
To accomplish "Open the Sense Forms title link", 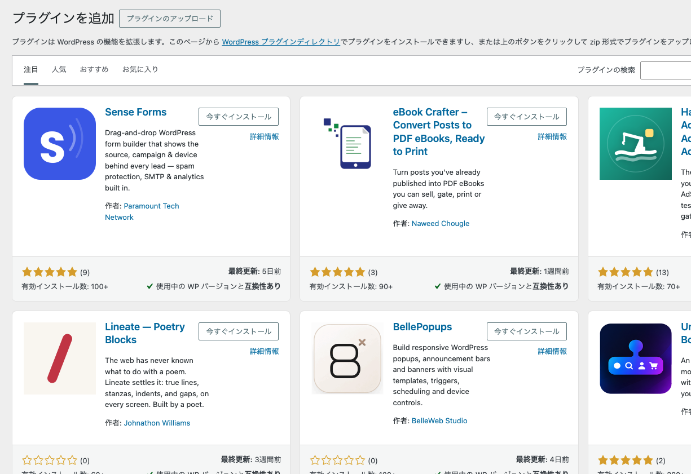I will [x=136, y=112].
